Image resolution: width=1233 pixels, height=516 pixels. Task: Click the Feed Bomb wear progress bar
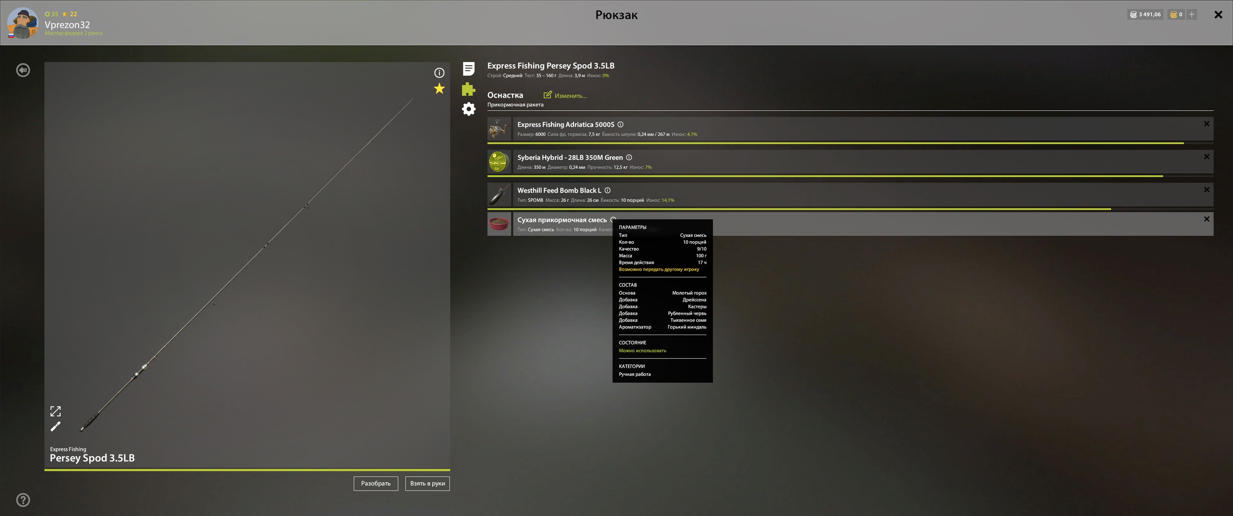pyautogui.click(x=850, y=209)
